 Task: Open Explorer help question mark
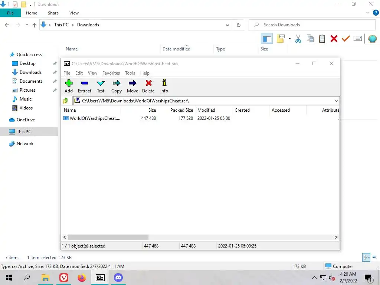coord(376,13)
